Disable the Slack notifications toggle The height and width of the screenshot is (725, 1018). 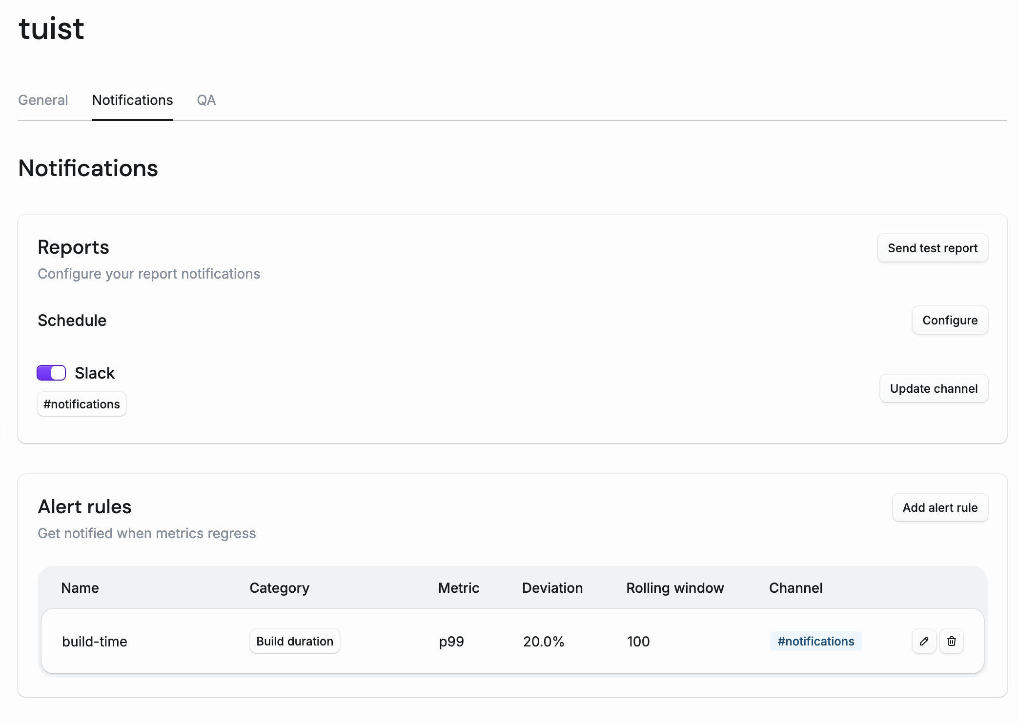point(50,373)
